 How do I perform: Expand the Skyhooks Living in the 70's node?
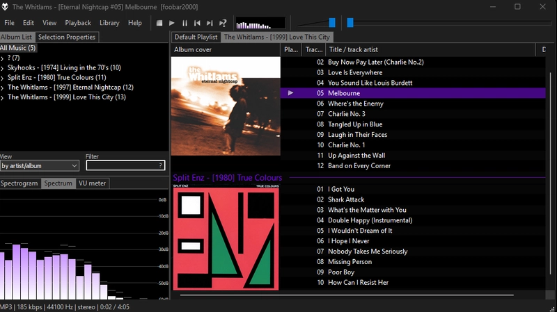2,68
